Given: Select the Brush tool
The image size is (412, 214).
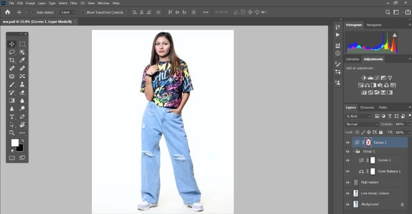Looking at the screenshot, I should pyautogui.click(x=12, y=85).
